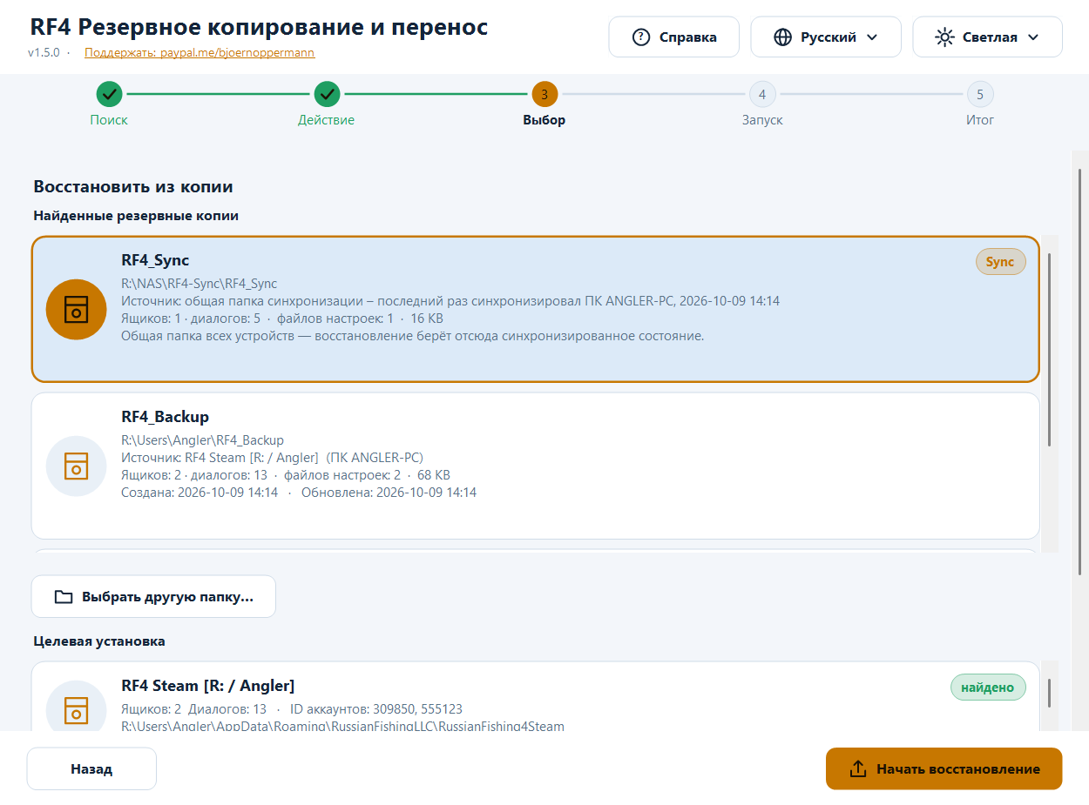The height and width of the screenshot is (805, 1089).
Task: Click the Общая папка всех устройств description line
Action: [413, 336]
